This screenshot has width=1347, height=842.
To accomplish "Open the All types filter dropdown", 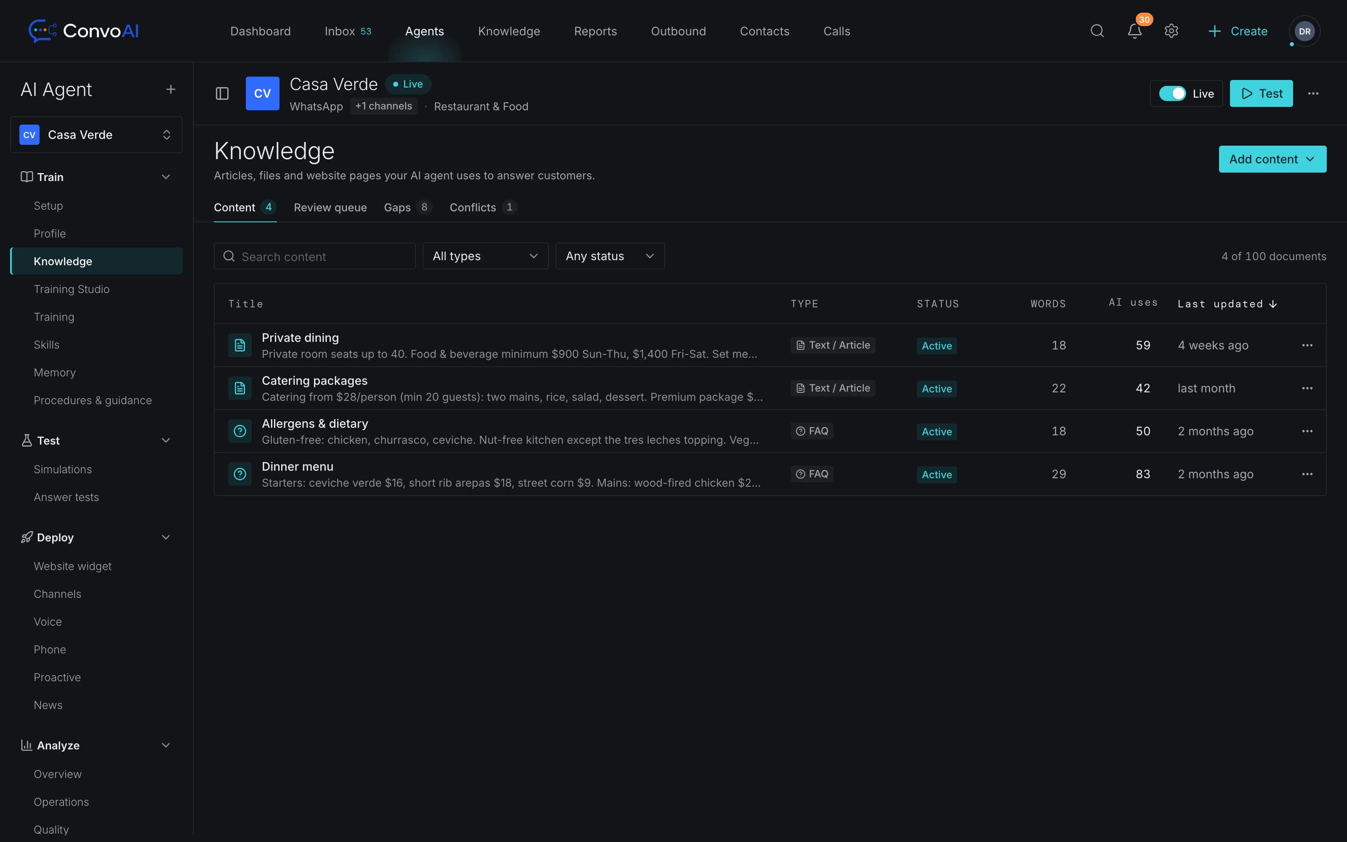I will pyautogui.click(x=485, y=256).
